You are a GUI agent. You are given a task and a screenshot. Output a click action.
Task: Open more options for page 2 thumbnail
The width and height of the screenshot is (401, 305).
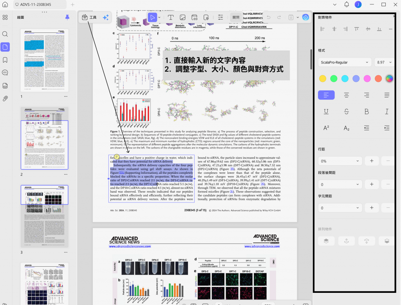pyautogui.click(x=66, y=174)
